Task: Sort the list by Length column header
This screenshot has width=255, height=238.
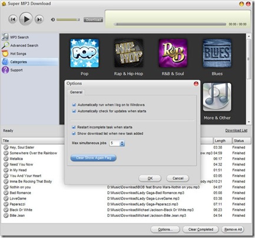Action: tap(222, 141)
